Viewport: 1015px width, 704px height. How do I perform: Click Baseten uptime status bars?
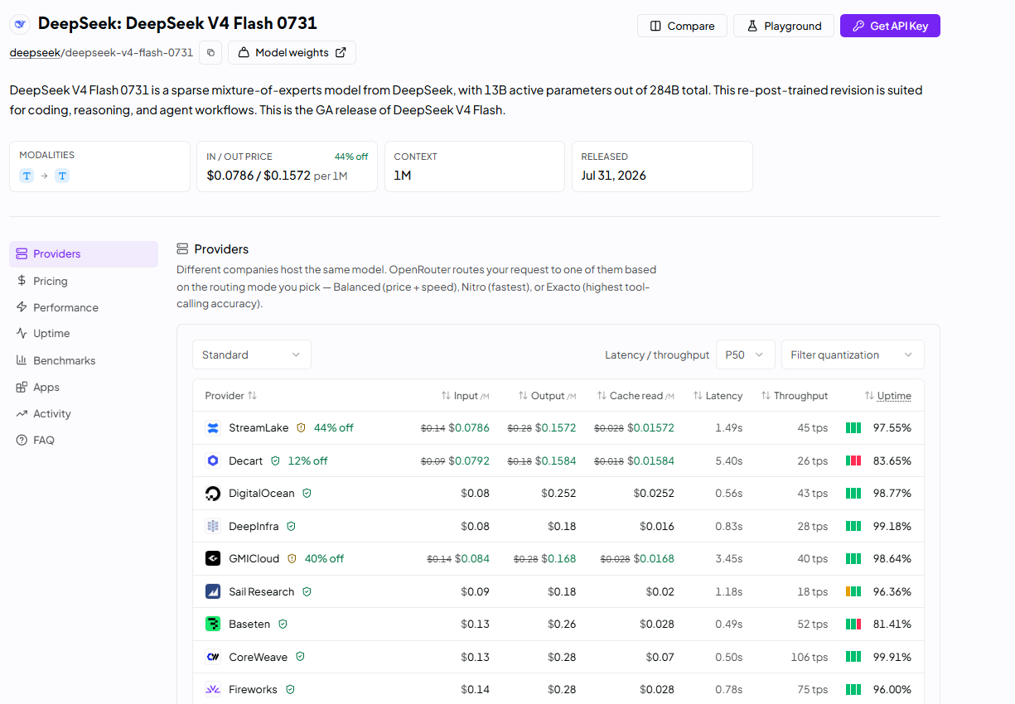[853, 624]
